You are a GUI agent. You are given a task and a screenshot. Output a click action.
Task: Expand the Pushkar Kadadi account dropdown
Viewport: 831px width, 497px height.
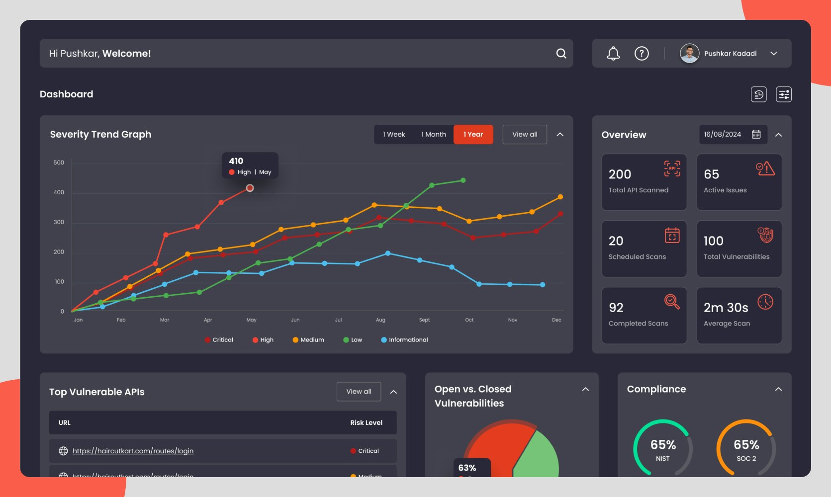[x=774, y=54]
